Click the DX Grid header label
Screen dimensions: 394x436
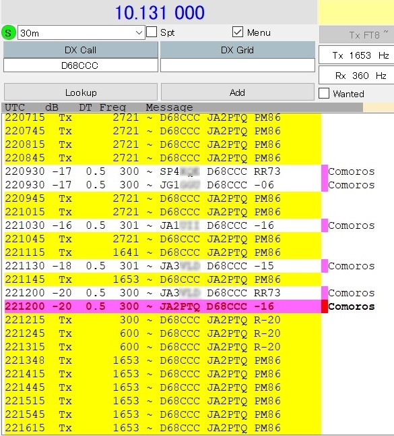coord(238,50)
